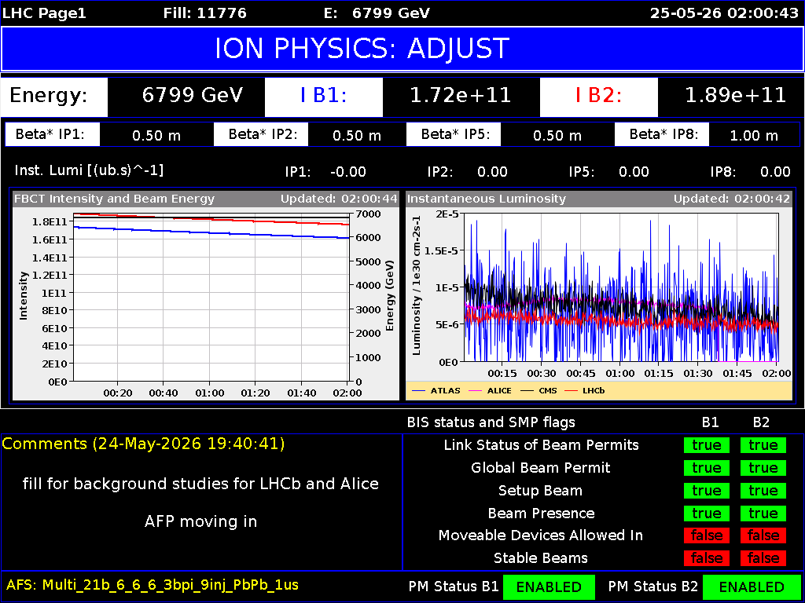Click PM Status B2 ENABLED indicator
Image resolution: width=805 pixels, height=603 pixels.
[752, 587]
